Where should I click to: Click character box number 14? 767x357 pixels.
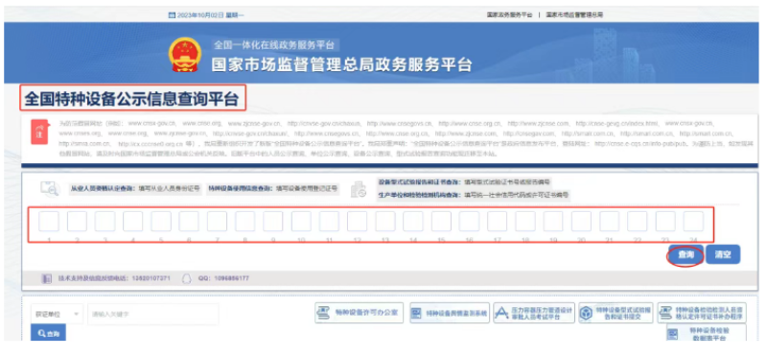[x=413, y=222]
